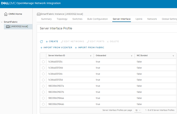This screenshot has width=177, height=114.
Task: Click the Onboarded column filter icon
Action: tap(132, 56)
